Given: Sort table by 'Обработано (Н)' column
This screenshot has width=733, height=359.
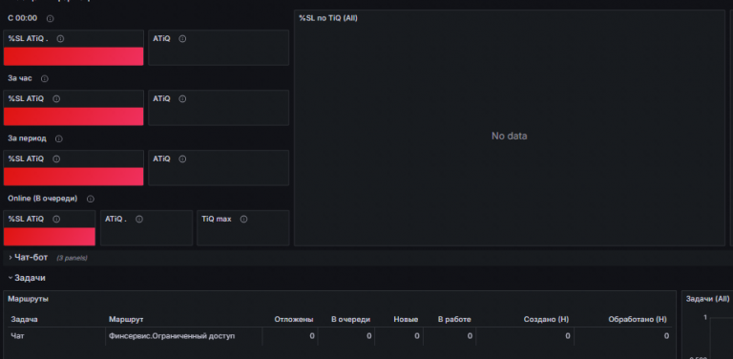Looking at the screenshot, I should click(x=638, y=319).
